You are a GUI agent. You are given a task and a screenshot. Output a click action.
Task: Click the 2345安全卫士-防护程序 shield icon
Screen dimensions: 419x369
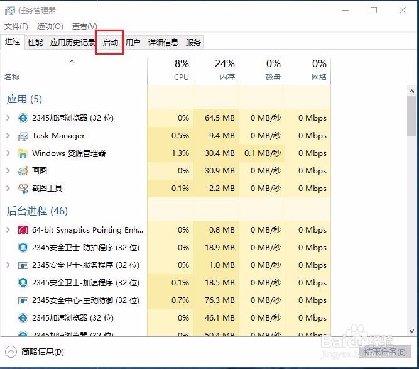click(x=23, y=248)
